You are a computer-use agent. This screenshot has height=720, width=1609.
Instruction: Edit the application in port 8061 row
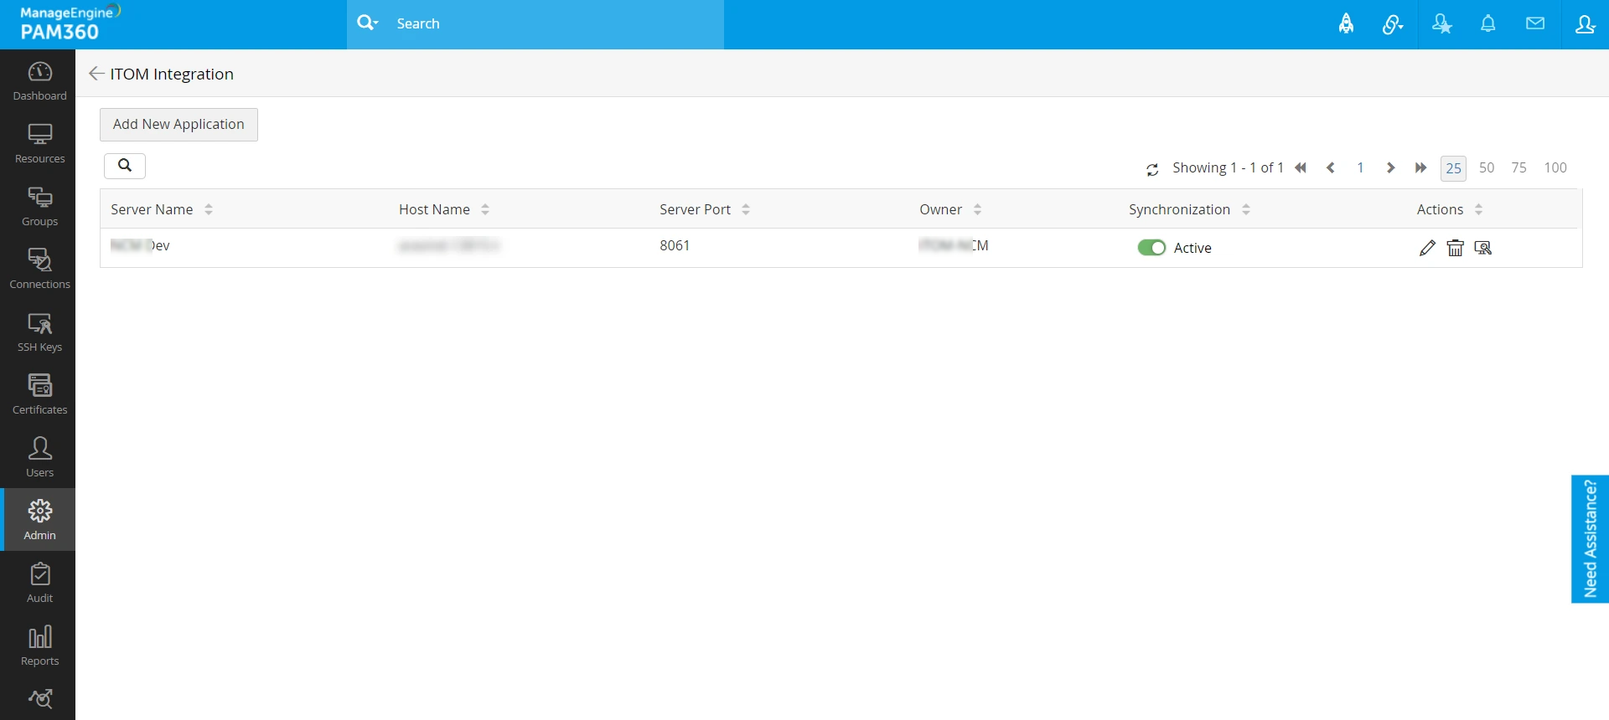pos(1427,248)
